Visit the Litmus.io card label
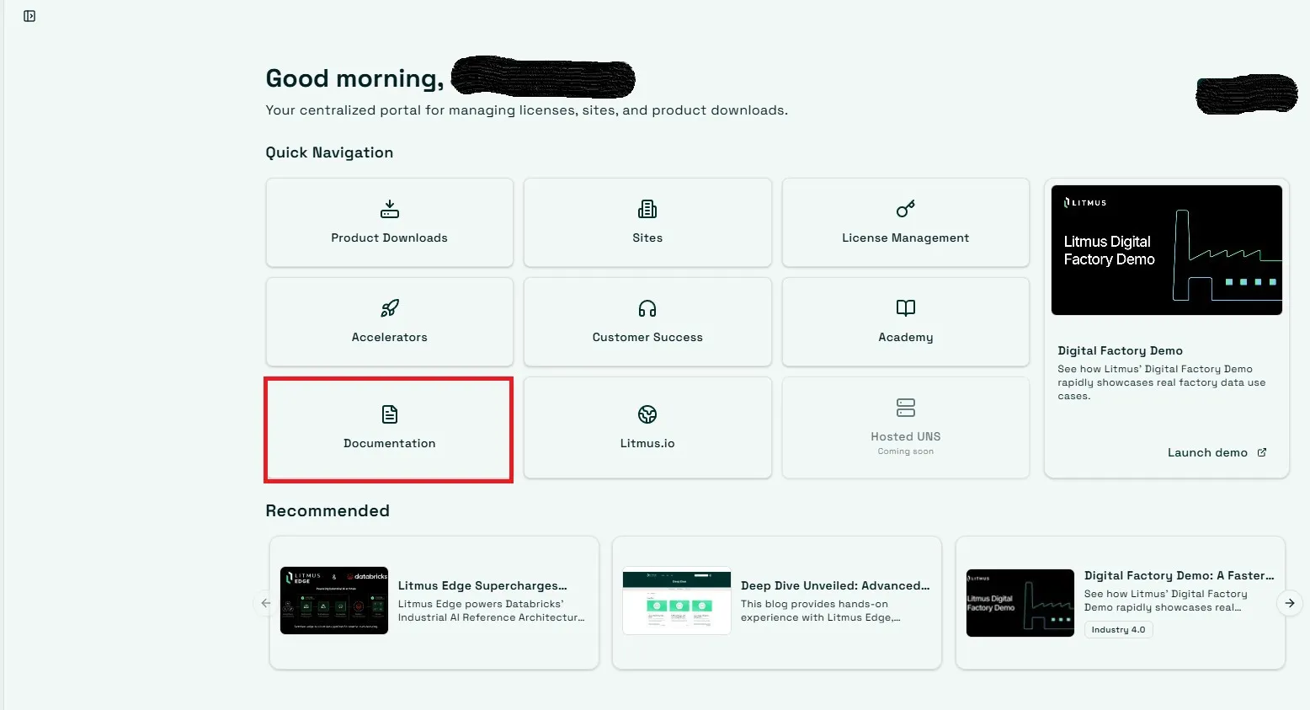The width and height of the screenshot is (1310, 710). click(x=647, y=444)
